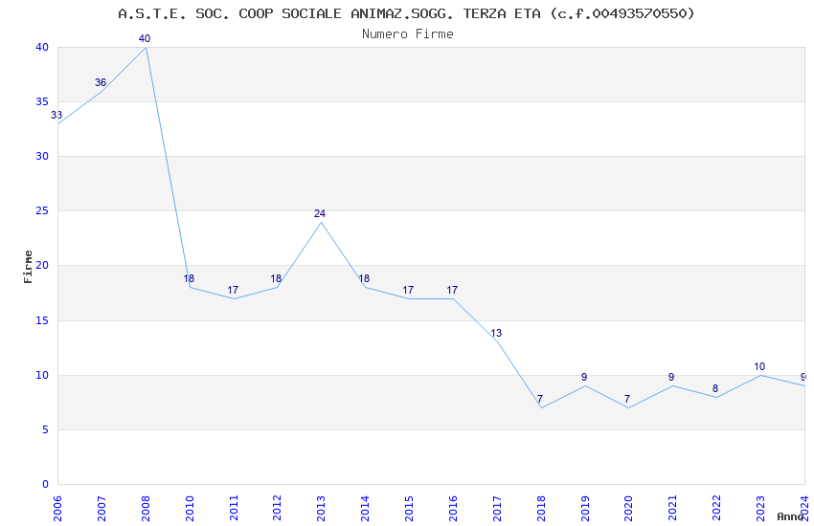814x526 pixels.
Task: Click the x-axis year 2022
Action: pos(716,508)
